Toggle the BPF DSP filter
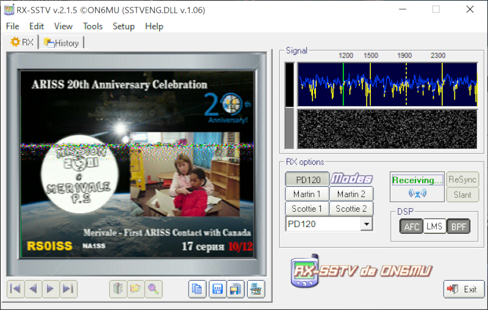The image size is (488, 310). tap(459, 226)
